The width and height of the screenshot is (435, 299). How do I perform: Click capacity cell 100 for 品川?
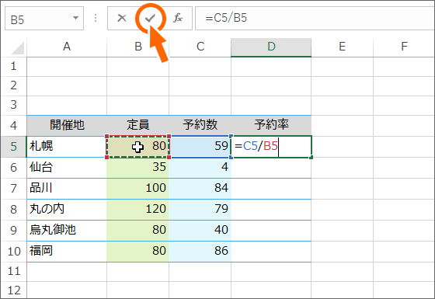(138, 189)
